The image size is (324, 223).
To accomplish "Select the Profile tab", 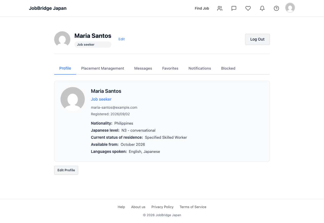I will pos(65,68).
